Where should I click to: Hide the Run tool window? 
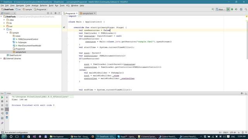(x=246, y=93)
